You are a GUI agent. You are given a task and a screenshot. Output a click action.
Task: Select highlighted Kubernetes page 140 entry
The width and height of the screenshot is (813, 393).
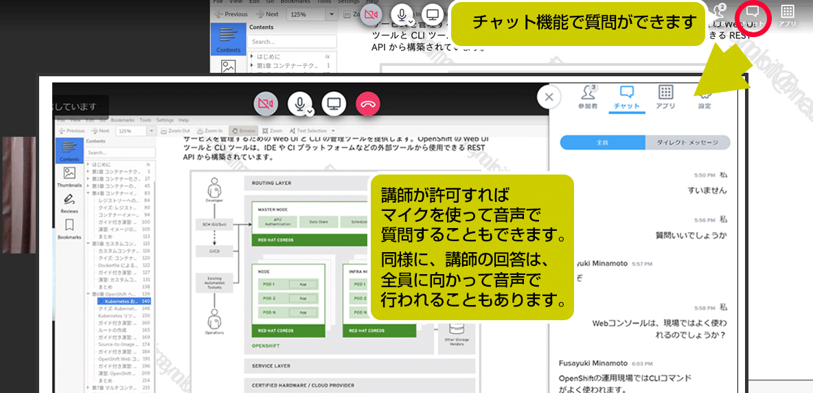coord(124,301)
